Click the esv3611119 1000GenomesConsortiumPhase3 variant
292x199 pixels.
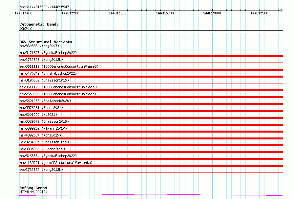click(151, 70)
